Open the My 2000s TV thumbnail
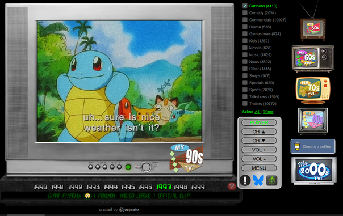343x216 pixels. pyautogui.click(x=313, y=171)
